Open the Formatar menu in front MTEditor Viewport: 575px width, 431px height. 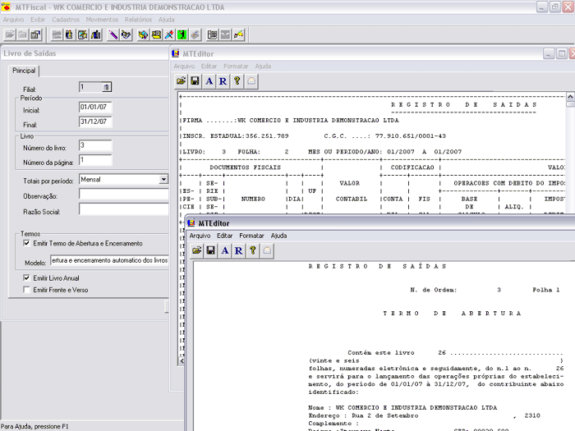coord(251,236)
